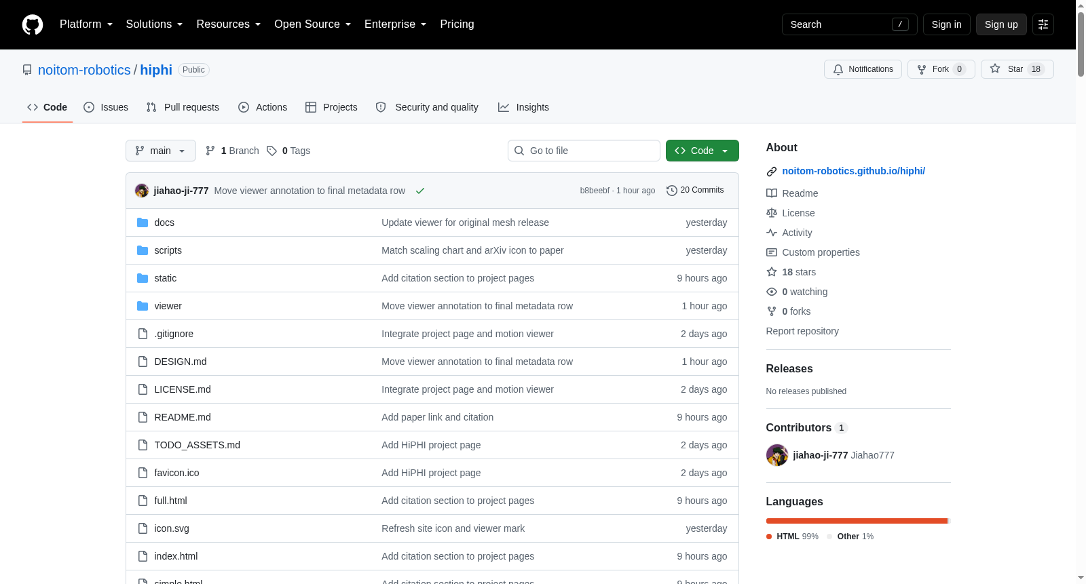1086x584 pixels.
Task: Open the Report repository link
Action: point(802,331)
